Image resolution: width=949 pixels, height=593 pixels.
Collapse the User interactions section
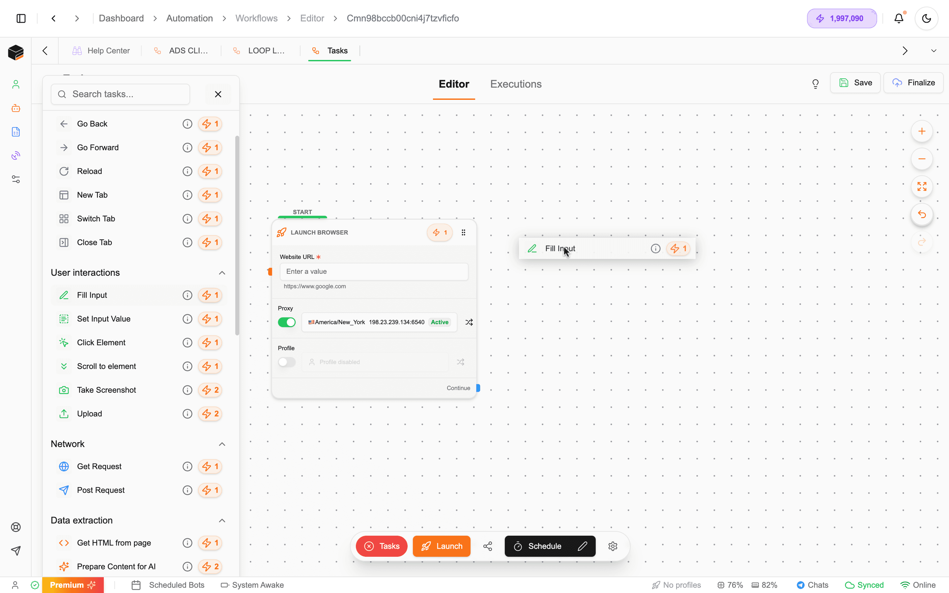pos(222,272)
